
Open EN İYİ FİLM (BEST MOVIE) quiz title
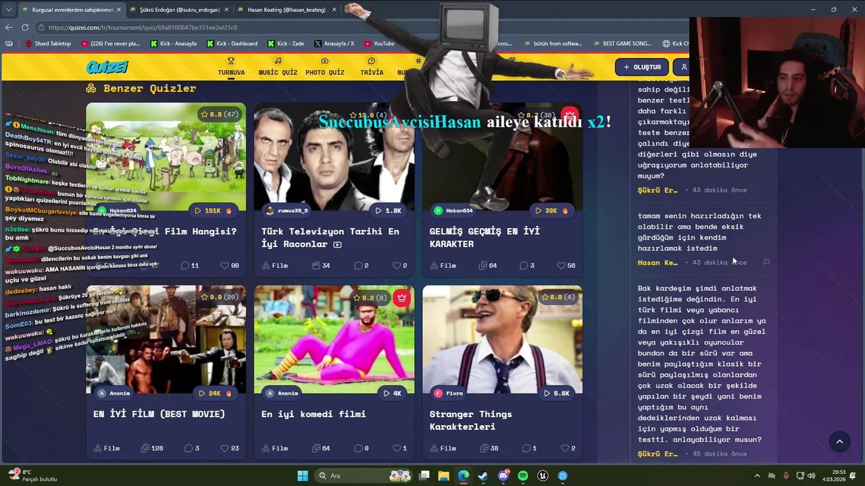[159, 414]
